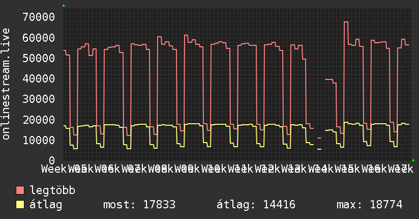Click the isolated pink segment near 40000

pyautogui.click(x=331, y=81)
